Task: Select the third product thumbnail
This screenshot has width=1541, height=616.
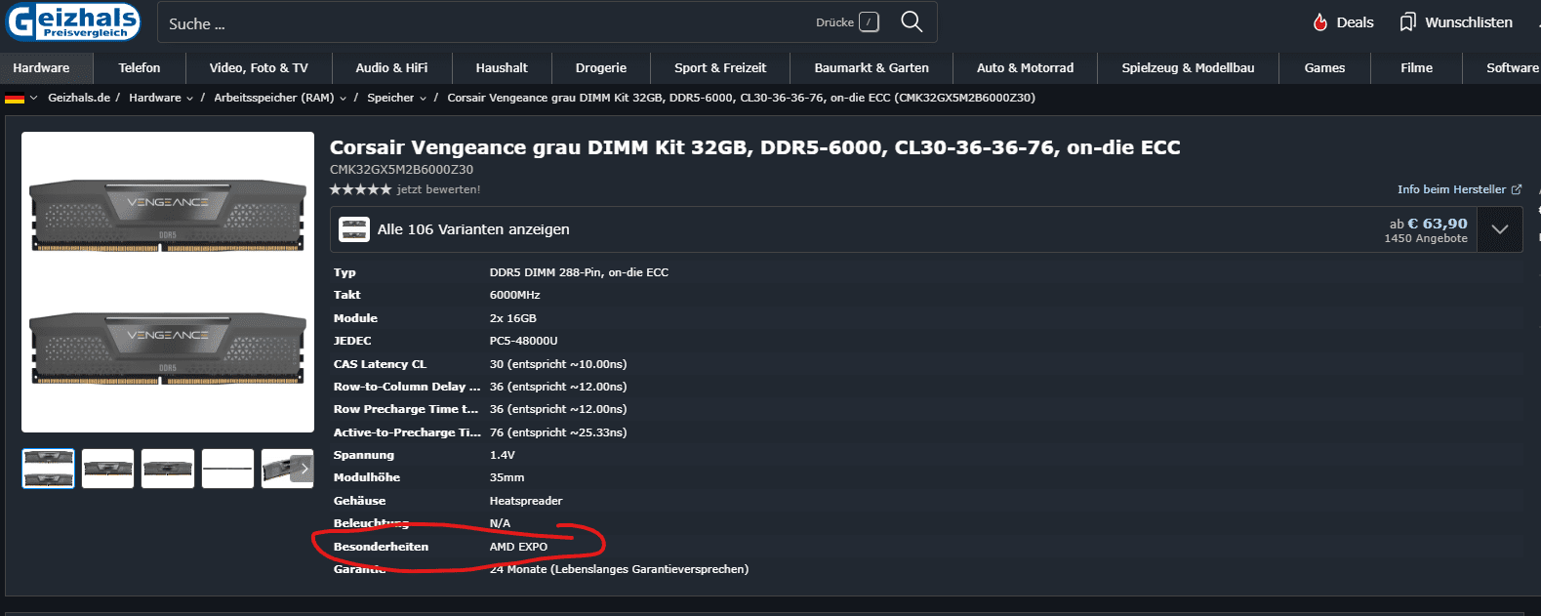Action: pyautogui.click(x=168, y=469)
